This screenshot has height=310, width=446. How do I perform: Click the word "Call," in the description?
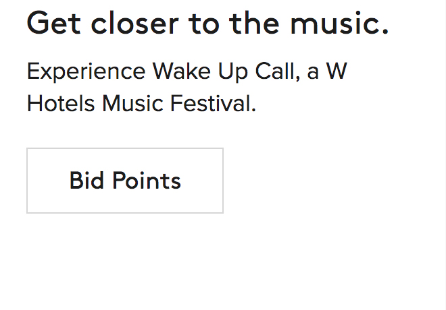[x=278, y=72]
